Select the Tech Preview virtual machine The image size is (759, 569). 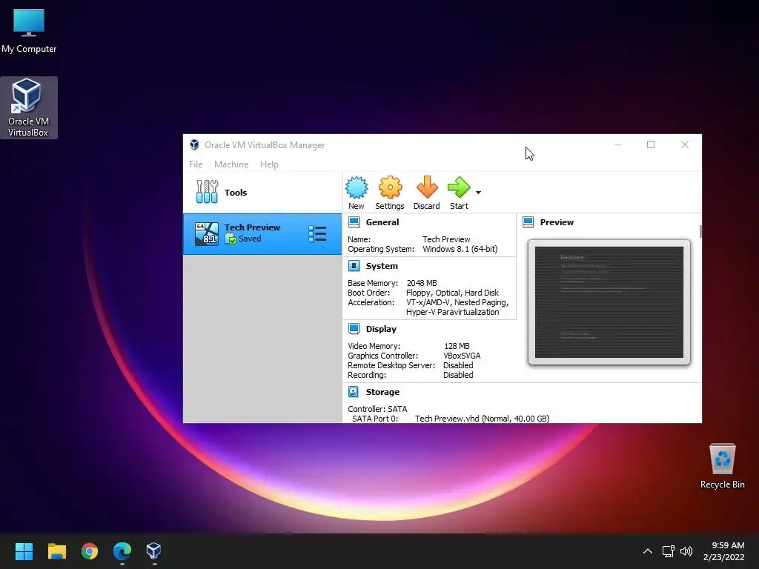coord(262,233)
